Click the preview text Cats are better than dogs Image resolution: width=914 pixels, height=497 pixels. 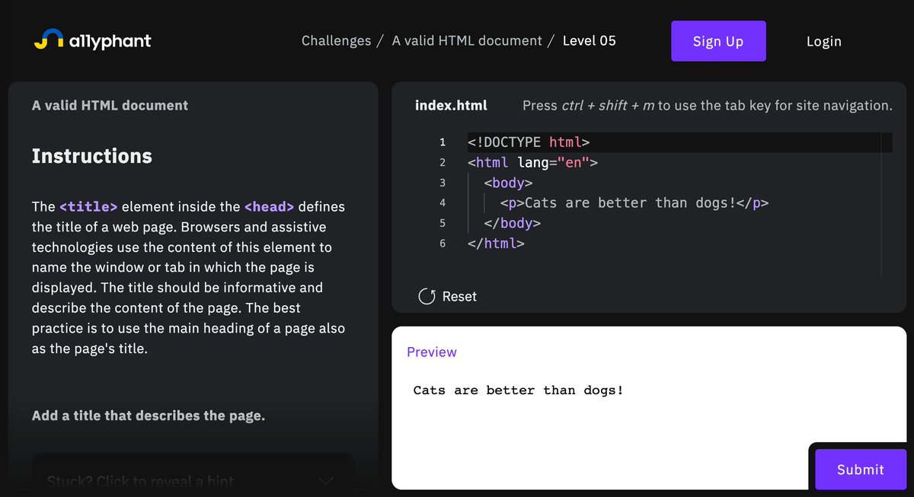pos(518,390)
